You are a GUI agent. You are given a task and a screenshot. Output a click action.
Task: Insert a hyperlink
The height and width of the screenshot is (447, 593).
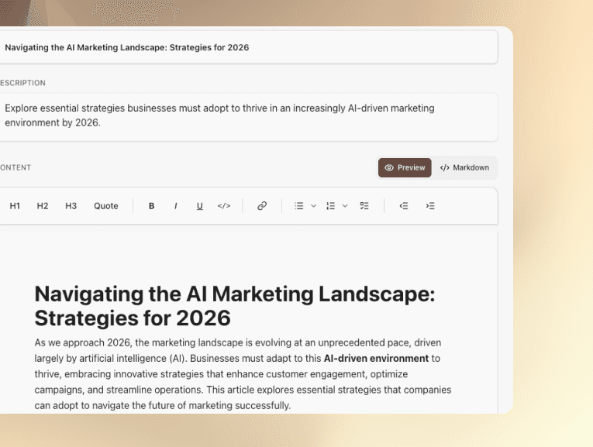coord(262,206)
